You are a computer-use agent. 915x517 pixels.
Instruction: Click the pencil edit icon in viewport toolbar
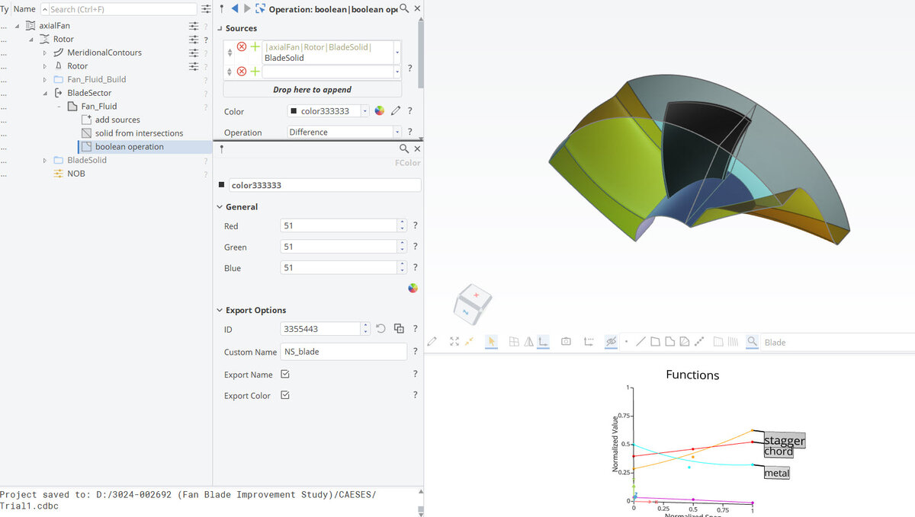pyautogui.click(x=432, y=342)
